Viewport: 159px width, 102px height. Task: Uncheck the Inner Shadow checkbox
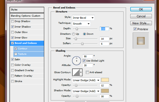click(x=12, y=27)
